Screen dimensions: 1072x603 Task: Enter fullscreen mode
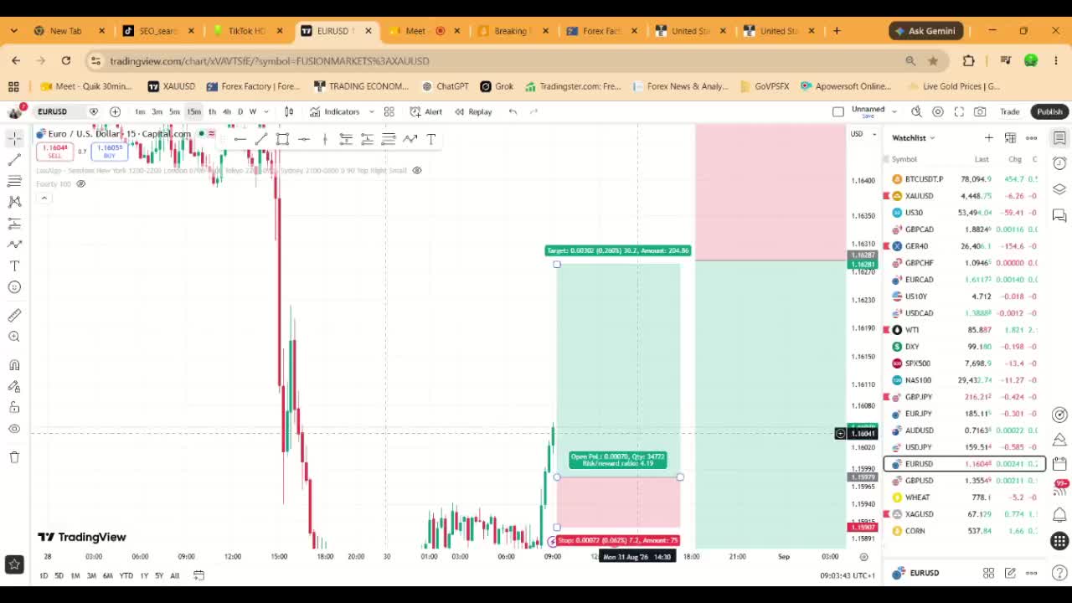coord(959,111)
